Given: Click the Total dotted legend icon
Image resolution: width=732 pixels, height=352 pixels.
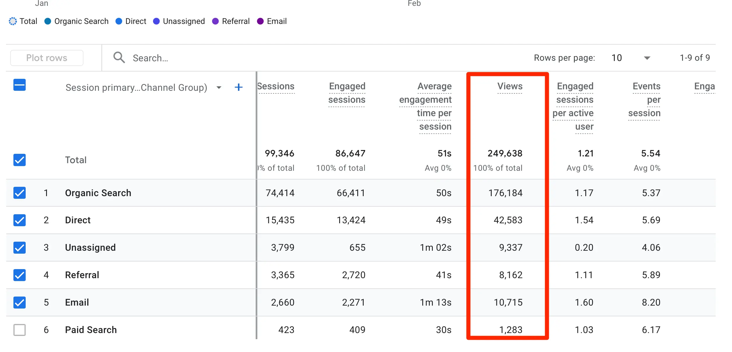Looking at the screenshot, I should pyautogui.click(x=13, y=21).
